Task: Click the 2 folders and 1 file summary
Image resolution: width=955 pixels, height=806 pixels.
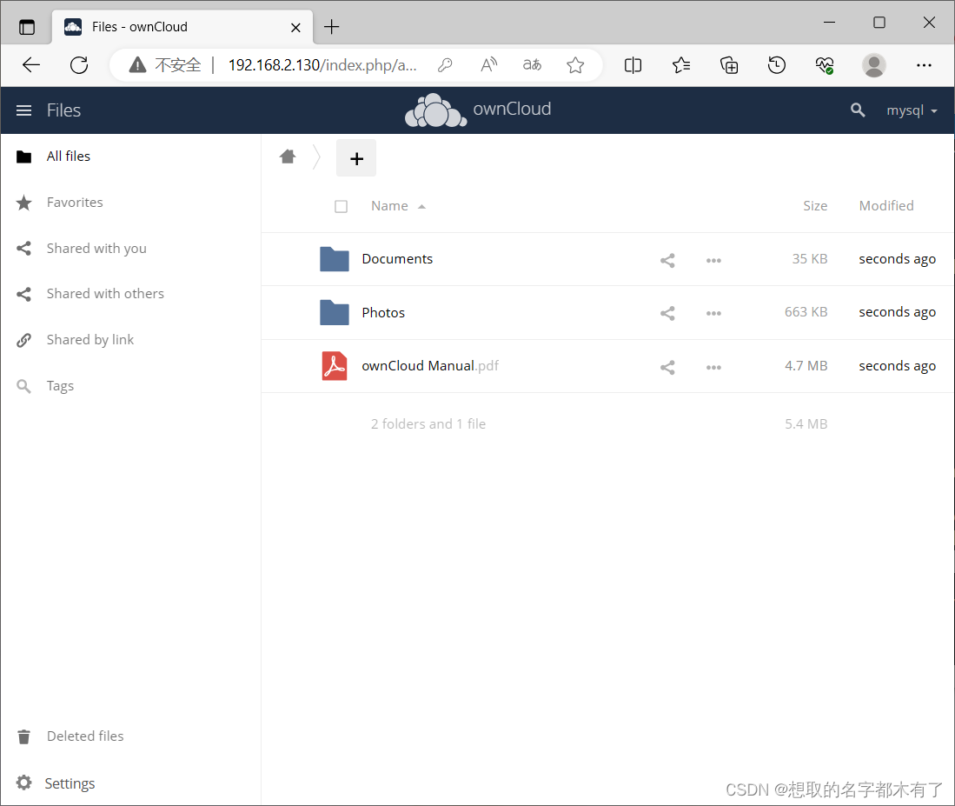Action: click(428, 424)
